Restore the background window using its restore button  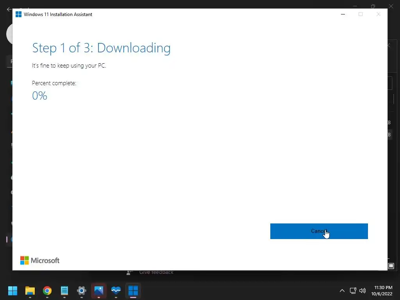[x=373, y=6]
